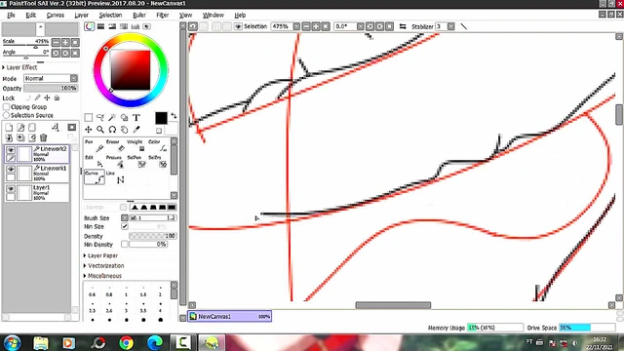Toggle lock pixel painting pencil icon

[37, 97]
